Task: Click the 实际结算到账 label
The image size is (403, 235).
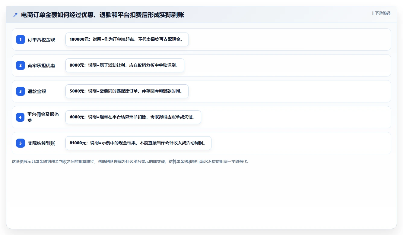Action: pyautogui.click(x=41, y=143)
